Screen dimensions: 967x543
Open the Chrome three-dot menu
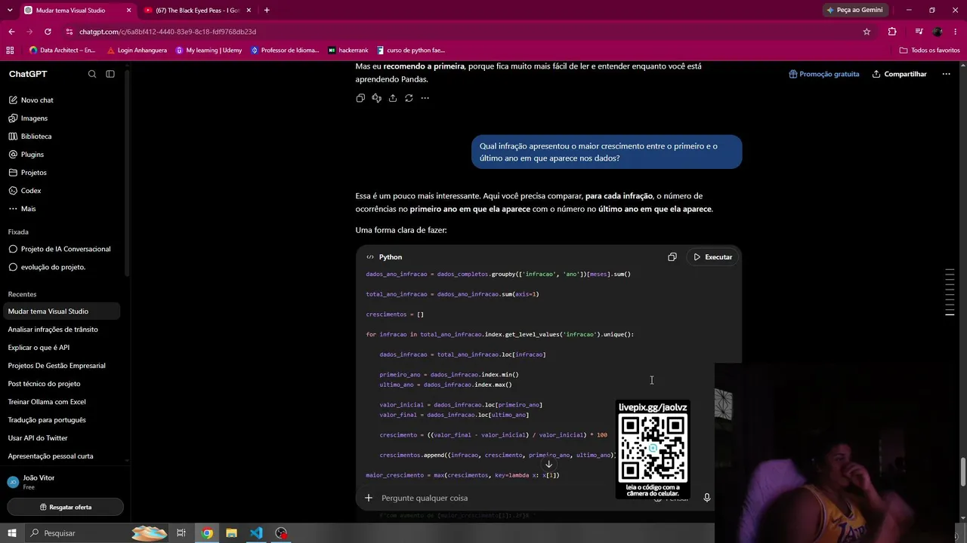coord(955,32)
